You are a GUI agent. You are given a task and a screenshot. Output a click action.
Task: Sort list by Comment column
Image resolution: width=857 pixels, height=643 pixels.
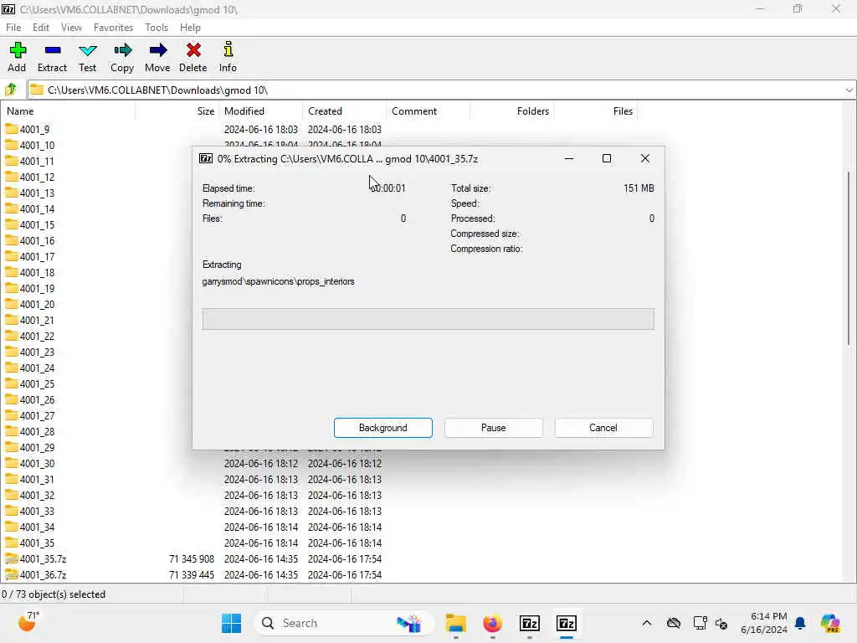428,111
